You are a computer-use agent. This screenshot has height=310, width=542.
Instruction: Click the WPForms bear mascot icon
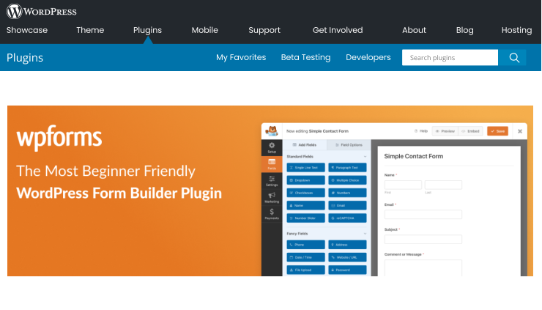point(272,131)
